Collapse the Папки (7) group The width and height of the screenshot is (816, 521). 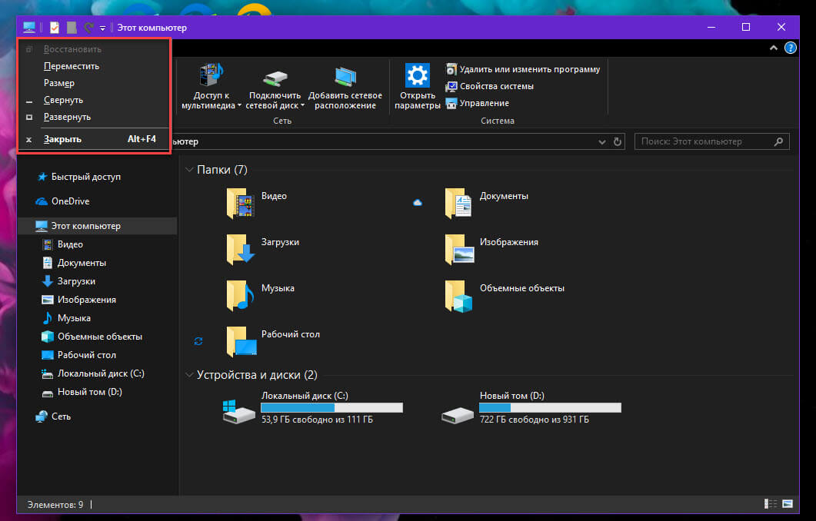[x=189, y=170]
